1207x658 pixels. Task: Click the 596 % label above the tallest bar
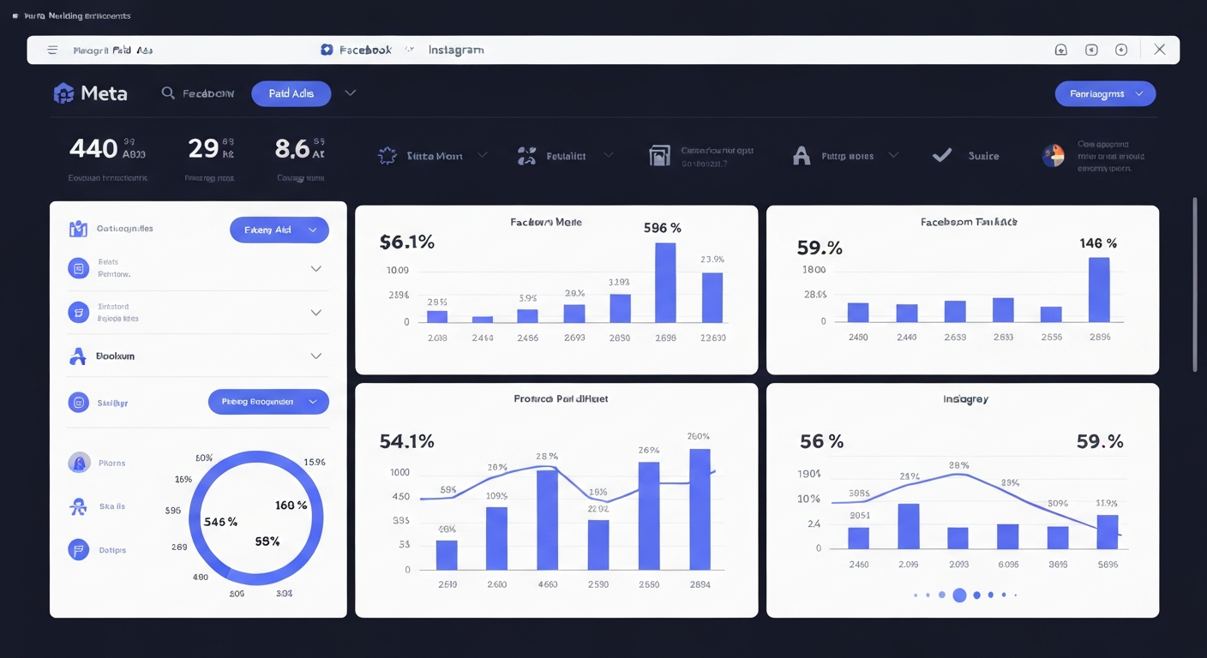click(x=662, y=228)
